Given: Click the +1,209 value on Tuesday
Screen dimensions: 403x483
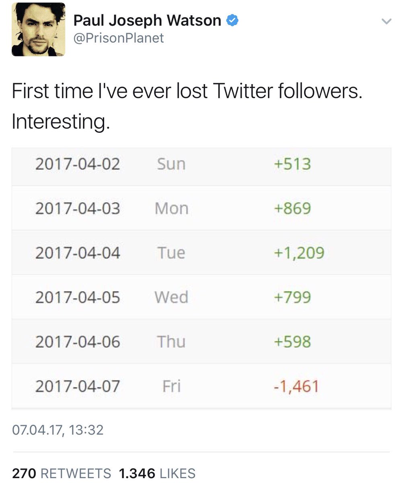Looking at the screenshot, I should [299, 253].
